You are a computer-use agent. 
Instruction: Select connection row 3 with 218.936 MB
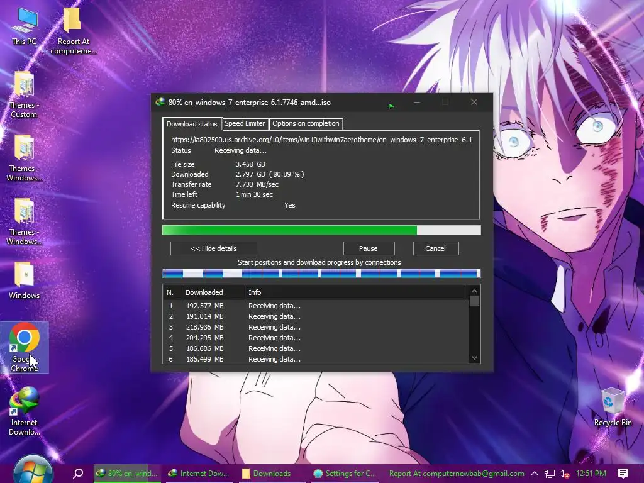(316, 327)
